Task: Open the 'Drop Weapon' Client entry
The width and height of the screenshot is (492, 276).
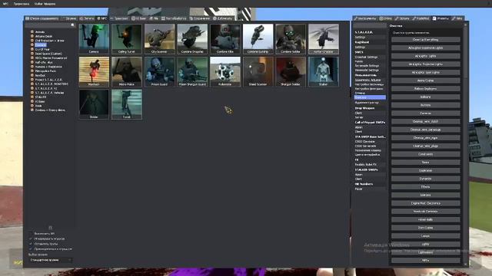Action: [358, 113]
